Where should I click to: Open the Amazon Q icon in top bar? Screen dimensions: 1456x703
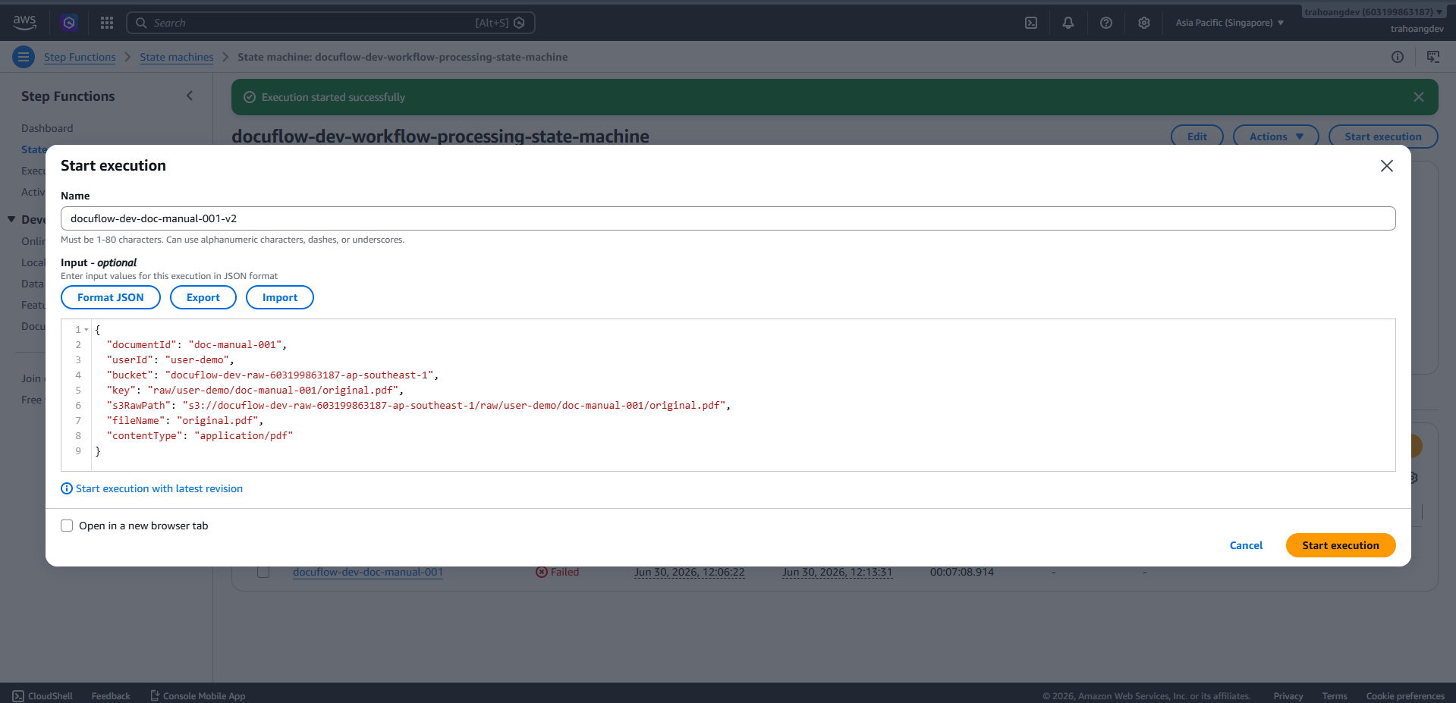[69, 23]
